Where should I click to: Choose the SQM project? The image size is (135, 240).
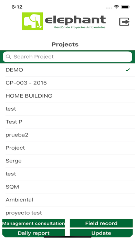67,187
